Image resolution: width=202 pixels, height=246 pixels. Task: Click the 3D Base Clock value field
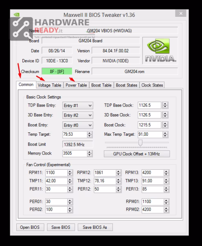coord(149,115)
